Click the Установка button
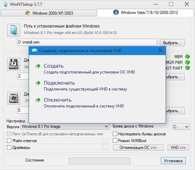This screenshot has width=195, height=170. 173,161
